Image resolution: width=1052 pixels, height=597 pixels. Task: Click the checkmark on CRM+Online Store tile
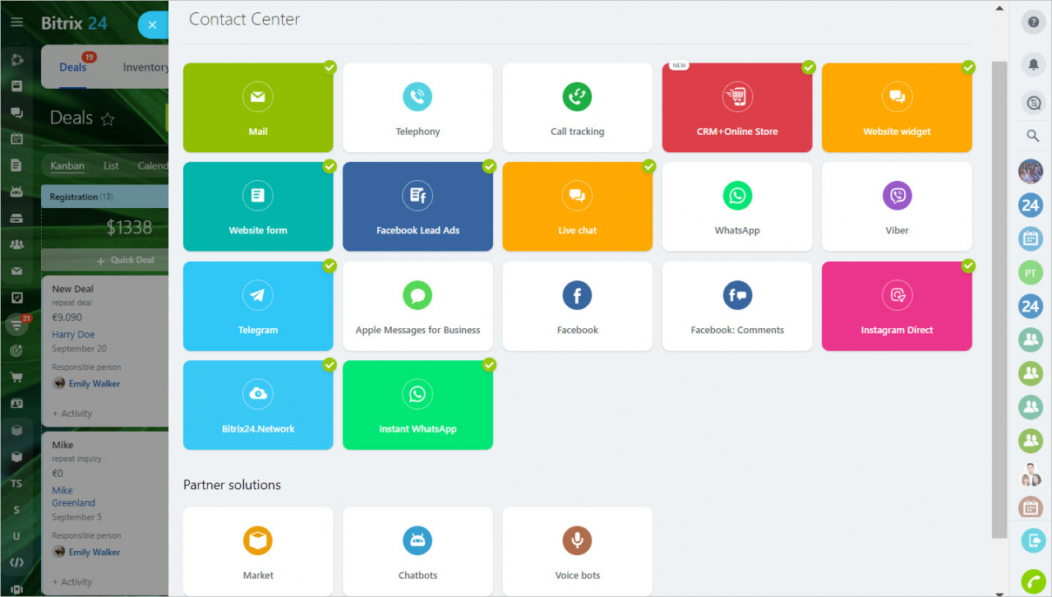808,67
